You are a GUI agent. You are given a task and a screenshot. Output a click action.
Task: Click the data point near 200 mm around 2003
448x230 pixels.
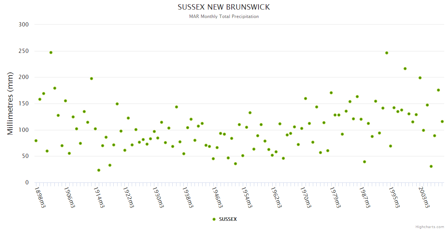420,78
